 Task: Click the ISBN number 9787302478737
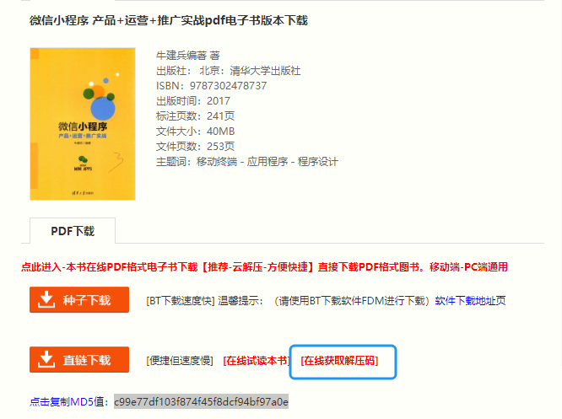pyautogui.click(x=228, y=86)
